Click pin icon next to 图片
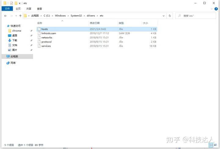The image size is (220, 149). pyautogui.click(x=31, y=50)
